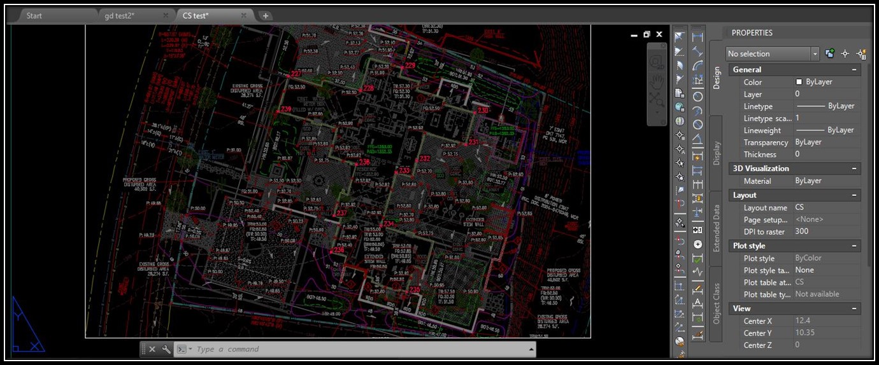Image resolution: width=879 pixels, height=365 pixels.
Task: Open the Design side tab
Action: [x=716, y=77]
